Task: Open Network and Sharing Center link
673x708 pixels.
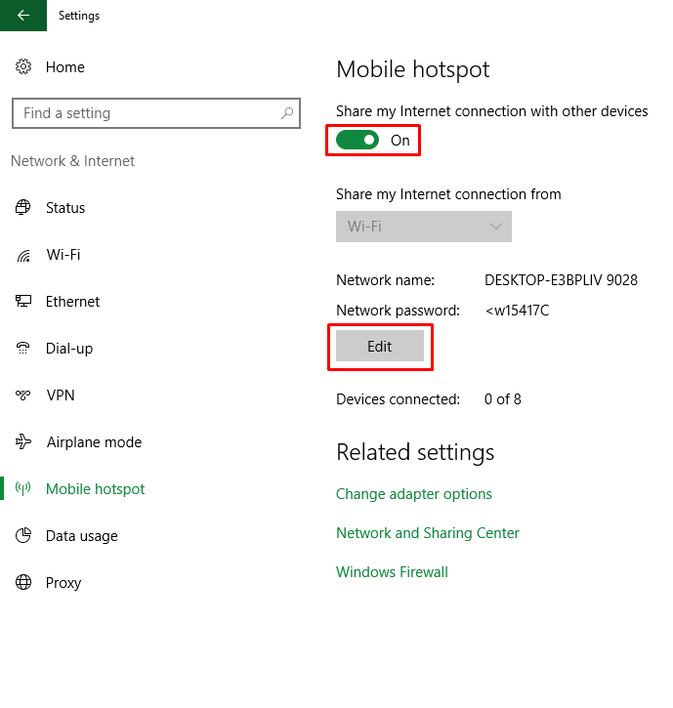Action: 427,533
